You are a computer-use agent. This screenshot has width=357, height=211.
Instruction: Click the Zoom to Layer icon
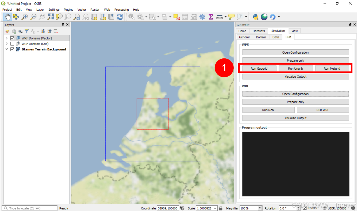coord(68,17)
